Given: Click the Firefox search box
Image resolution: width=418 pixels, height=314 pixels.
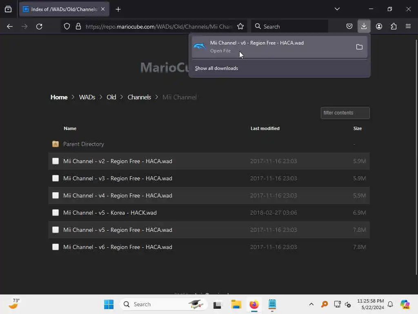Looking at the screenshot, I should 289,27.
